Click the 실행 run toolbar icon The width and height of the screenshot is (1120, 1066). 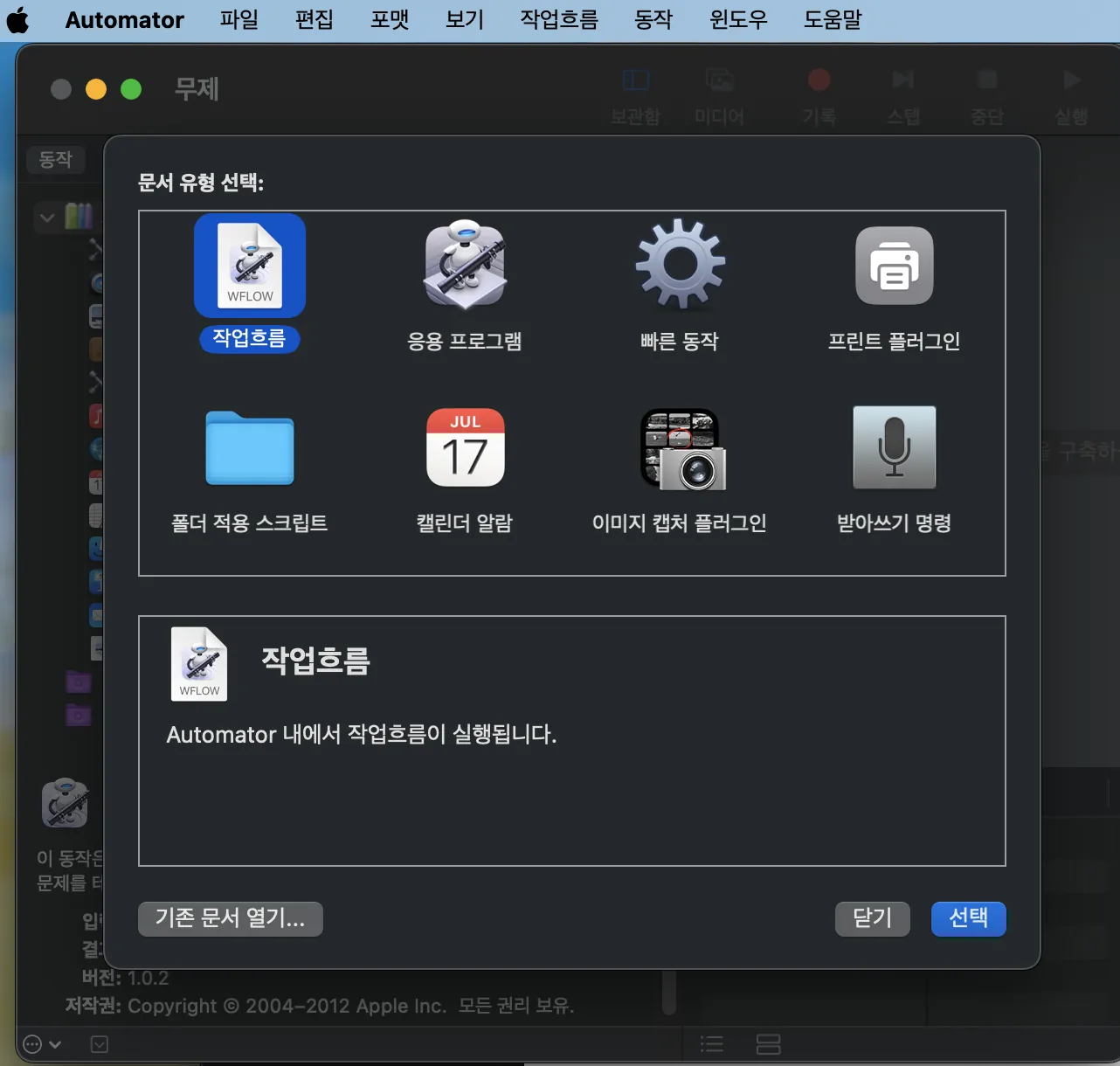(1071, 80)
